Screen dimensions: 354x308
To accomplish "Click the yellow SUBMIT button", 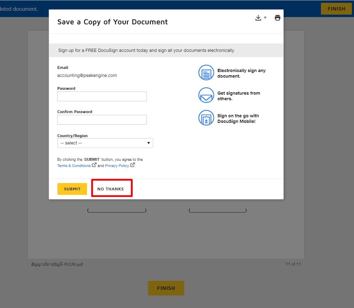I will [x=72, y=189].
